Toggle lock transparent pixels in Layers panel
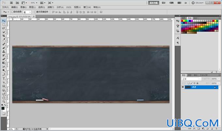Viewport: 222px width, 131px height. 188,83
